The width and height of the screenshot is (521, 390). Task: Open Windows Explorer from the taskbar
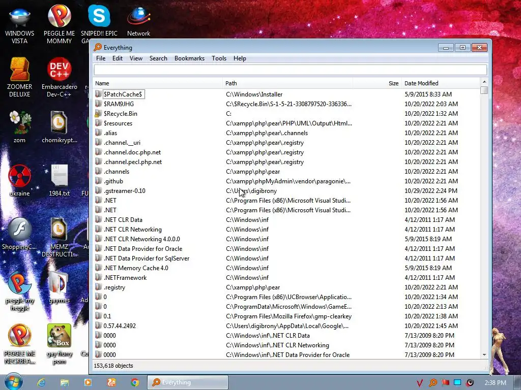pos(65,382)
